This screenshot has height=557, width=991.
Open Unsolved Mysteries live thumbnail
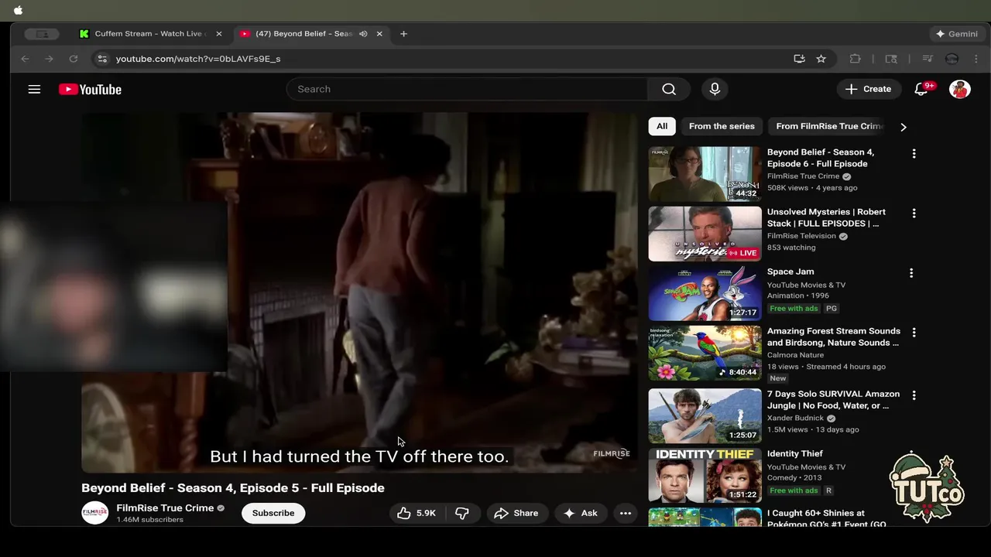click(705, 234)
